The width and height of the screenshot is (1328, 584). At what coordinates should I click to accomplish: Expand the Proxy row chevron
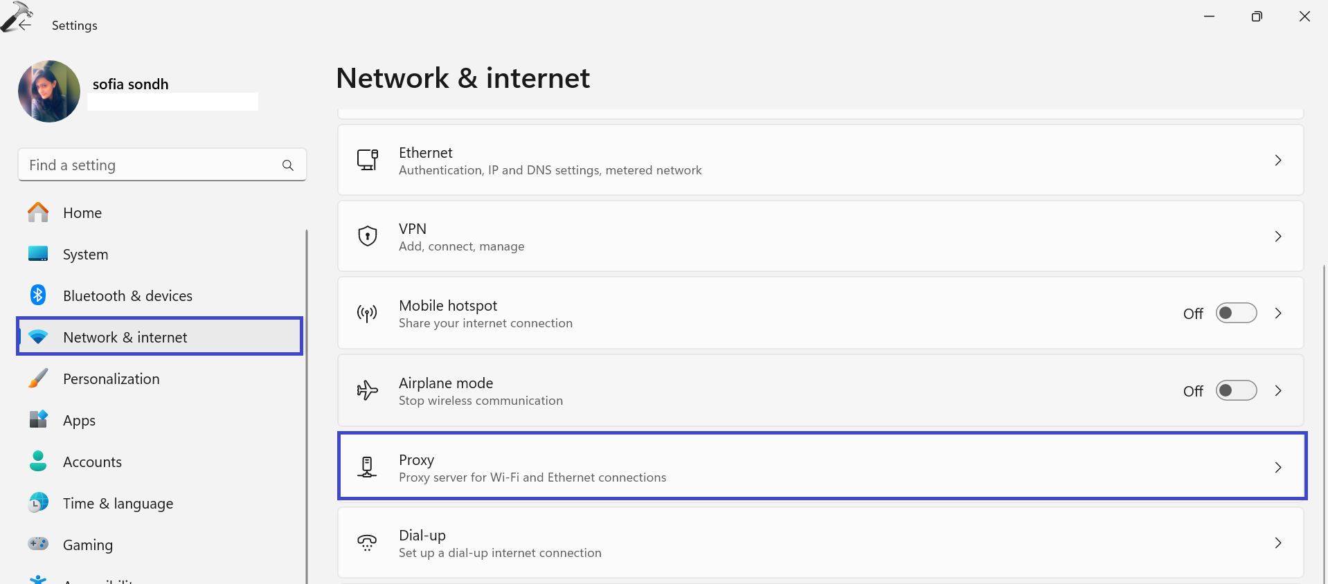coord(1278,468)
